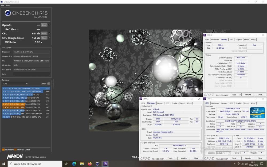The image size is (267, 167).
Task: Show hidden system tray icons
Action: 235,164
